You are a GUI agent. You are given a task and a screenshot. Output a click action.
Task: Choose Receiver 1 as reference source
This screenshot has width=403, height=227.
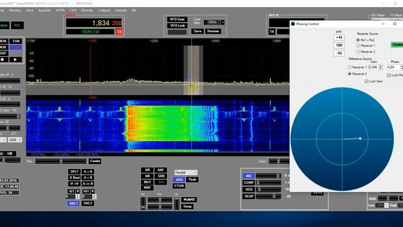coord(349,67)
